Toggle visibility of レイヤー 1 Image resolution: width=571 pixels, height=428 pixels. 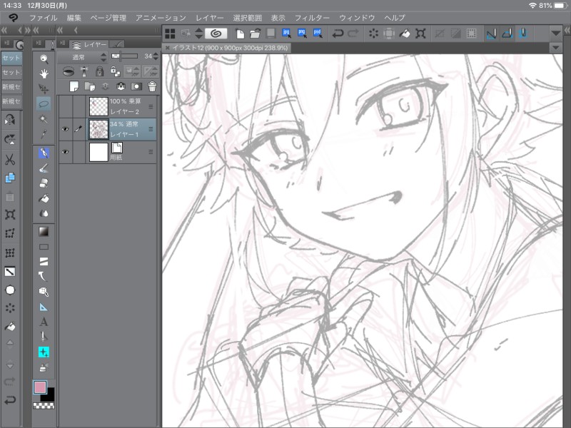point(65,129)
